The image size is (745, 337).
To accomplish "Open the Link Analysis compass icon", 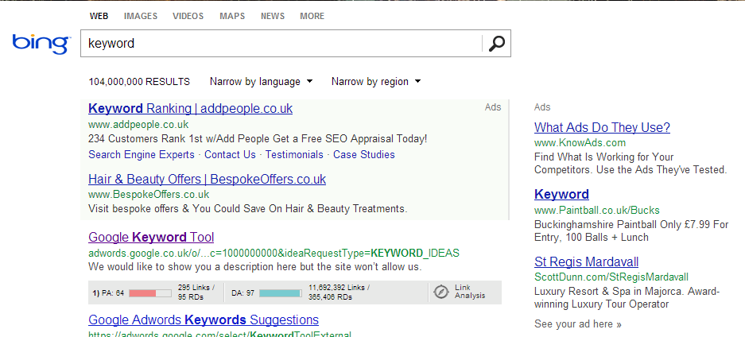I will pos(441,292).
